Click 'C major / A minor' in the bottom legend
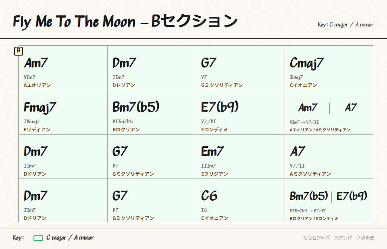 70,238
